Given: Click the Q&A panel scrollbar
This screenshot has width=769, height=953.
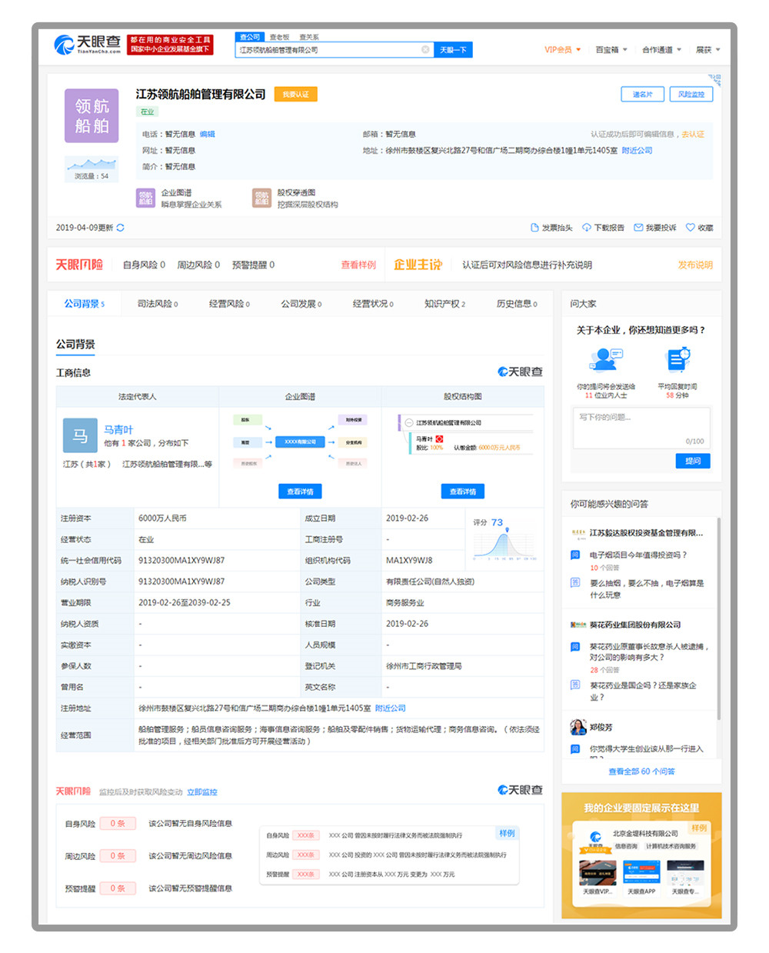Looking at the screenshot, I should coord(719,619).
